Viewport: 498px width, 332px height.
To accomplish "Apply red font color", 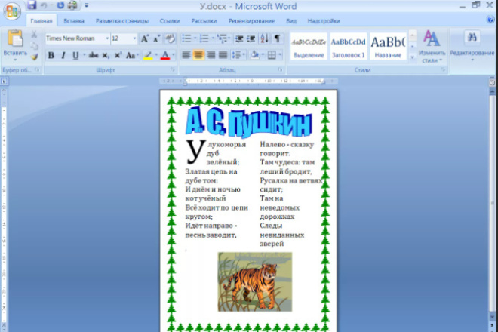I will (x=165, y=55).
